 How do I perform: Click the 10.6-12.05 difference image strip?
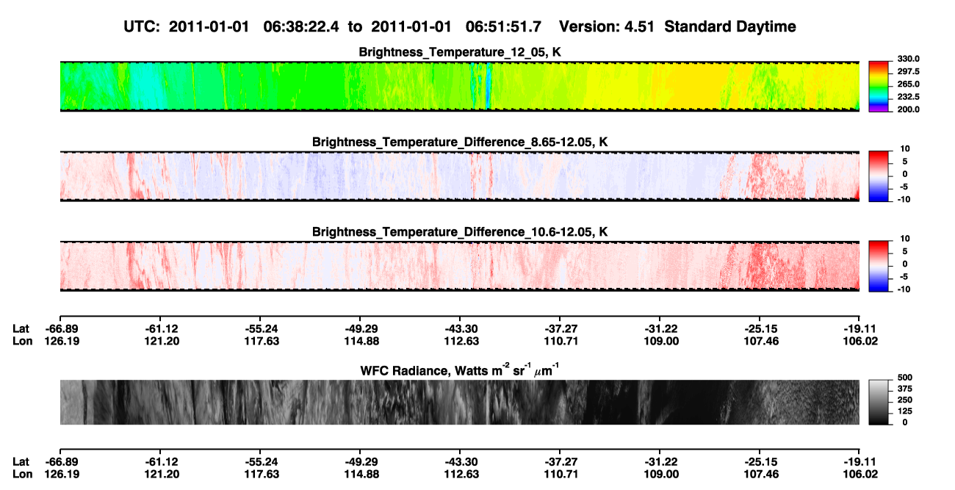(x=460, y=266)
